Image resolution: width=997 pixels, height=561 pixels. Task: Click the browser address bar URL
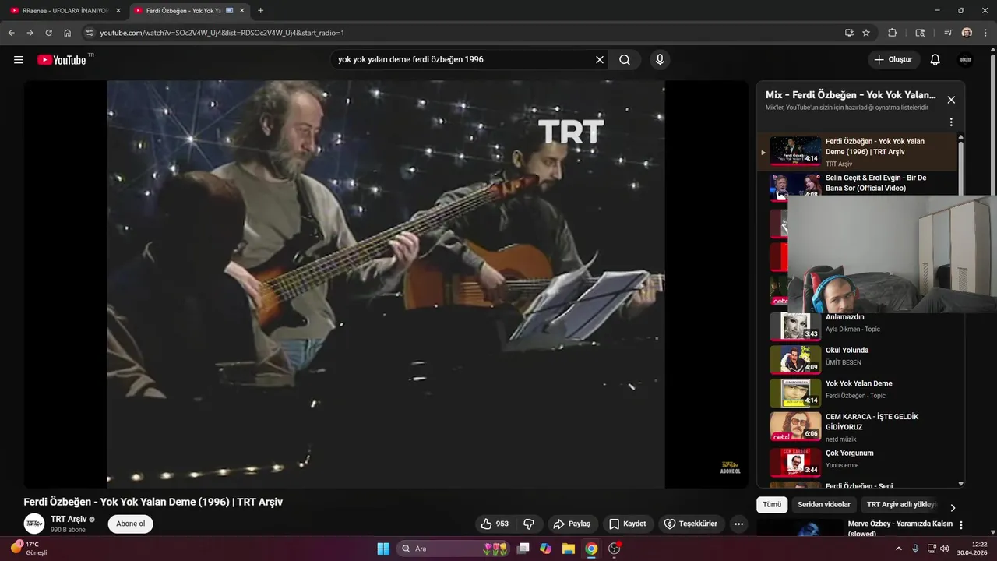[222, 33]
